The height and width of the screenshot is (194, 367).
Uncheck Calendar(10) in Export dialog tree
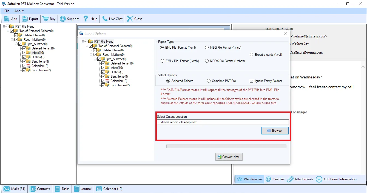pos(103,81)
